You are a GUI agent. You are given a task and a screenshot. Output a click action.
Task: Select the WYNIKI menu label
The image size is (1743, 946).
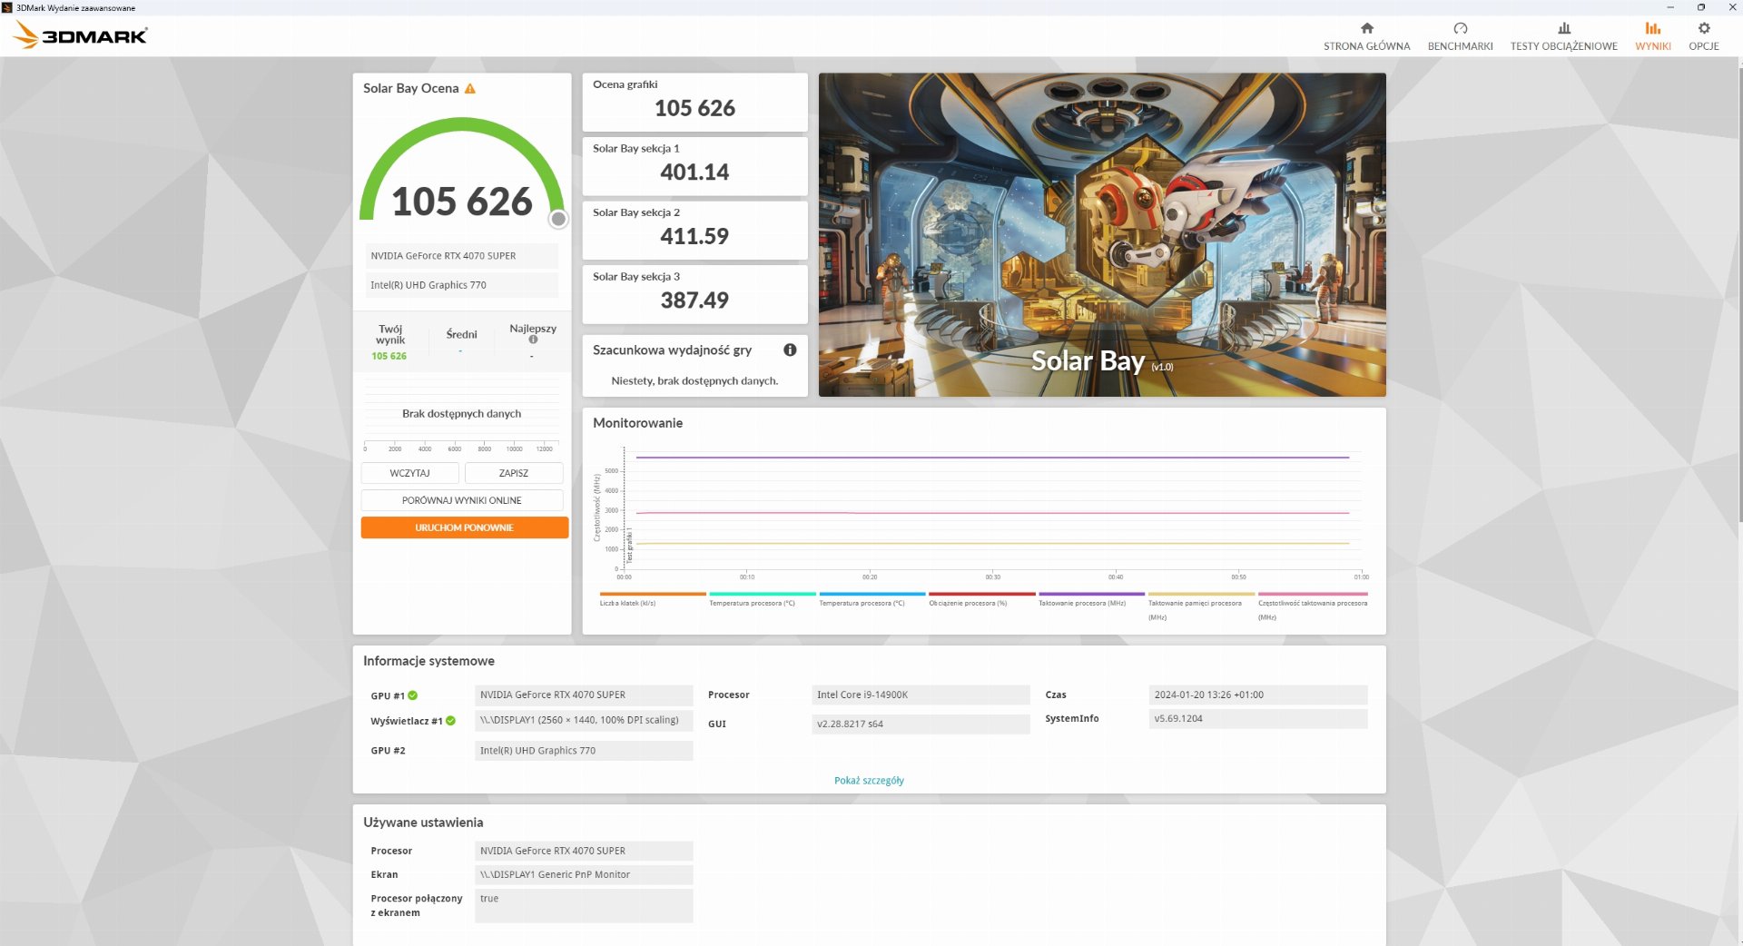(x=1652, y=46)
